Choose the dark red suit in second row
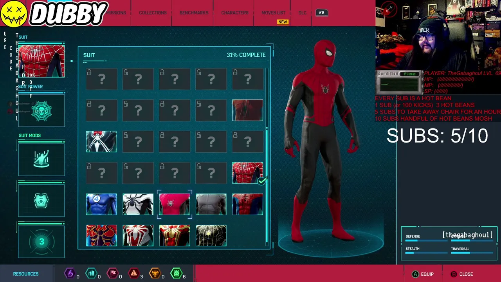The image size is (501, 282). click(x=247, y=110)
